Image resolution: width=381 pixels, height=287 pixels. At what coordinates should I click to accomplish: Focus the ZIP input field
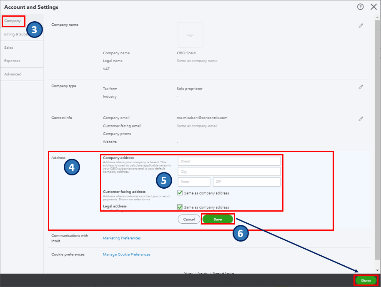pos(247,182)
